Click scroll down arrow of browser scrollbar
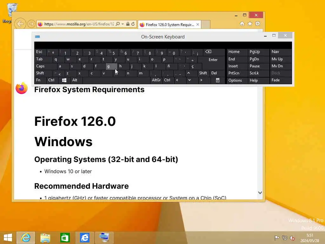This screenshot has height=244, width=325. coord(260,193)
